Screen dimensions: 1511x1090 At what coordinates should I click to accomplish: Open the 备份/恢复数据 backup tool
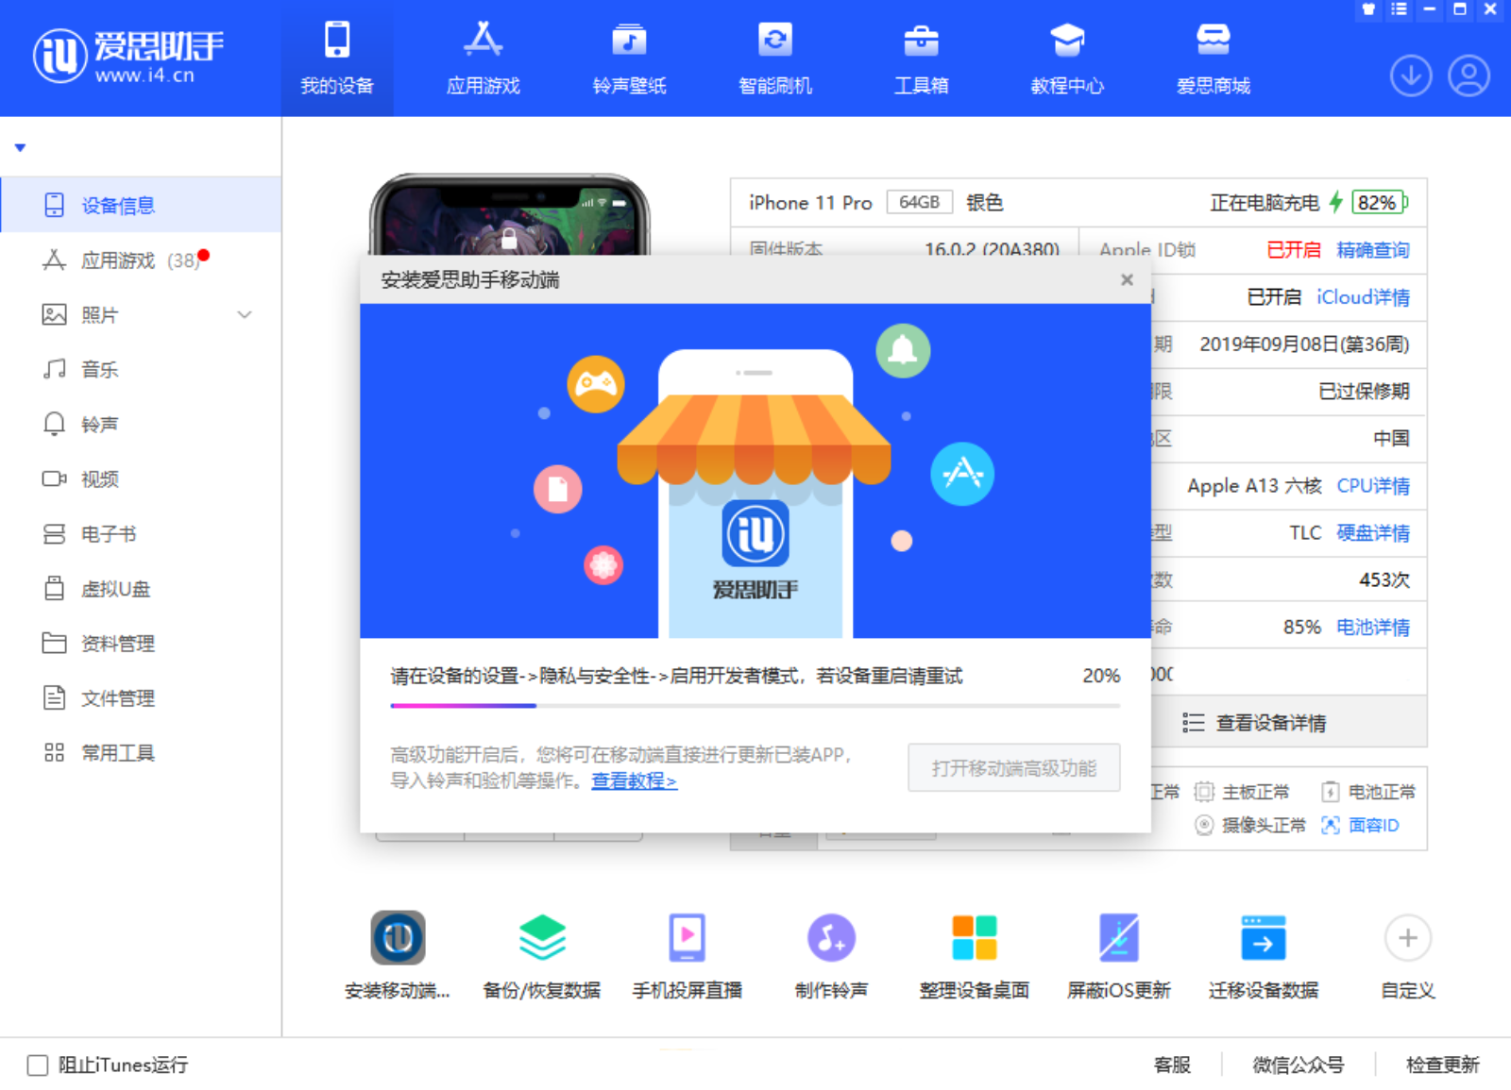point(541,939)
